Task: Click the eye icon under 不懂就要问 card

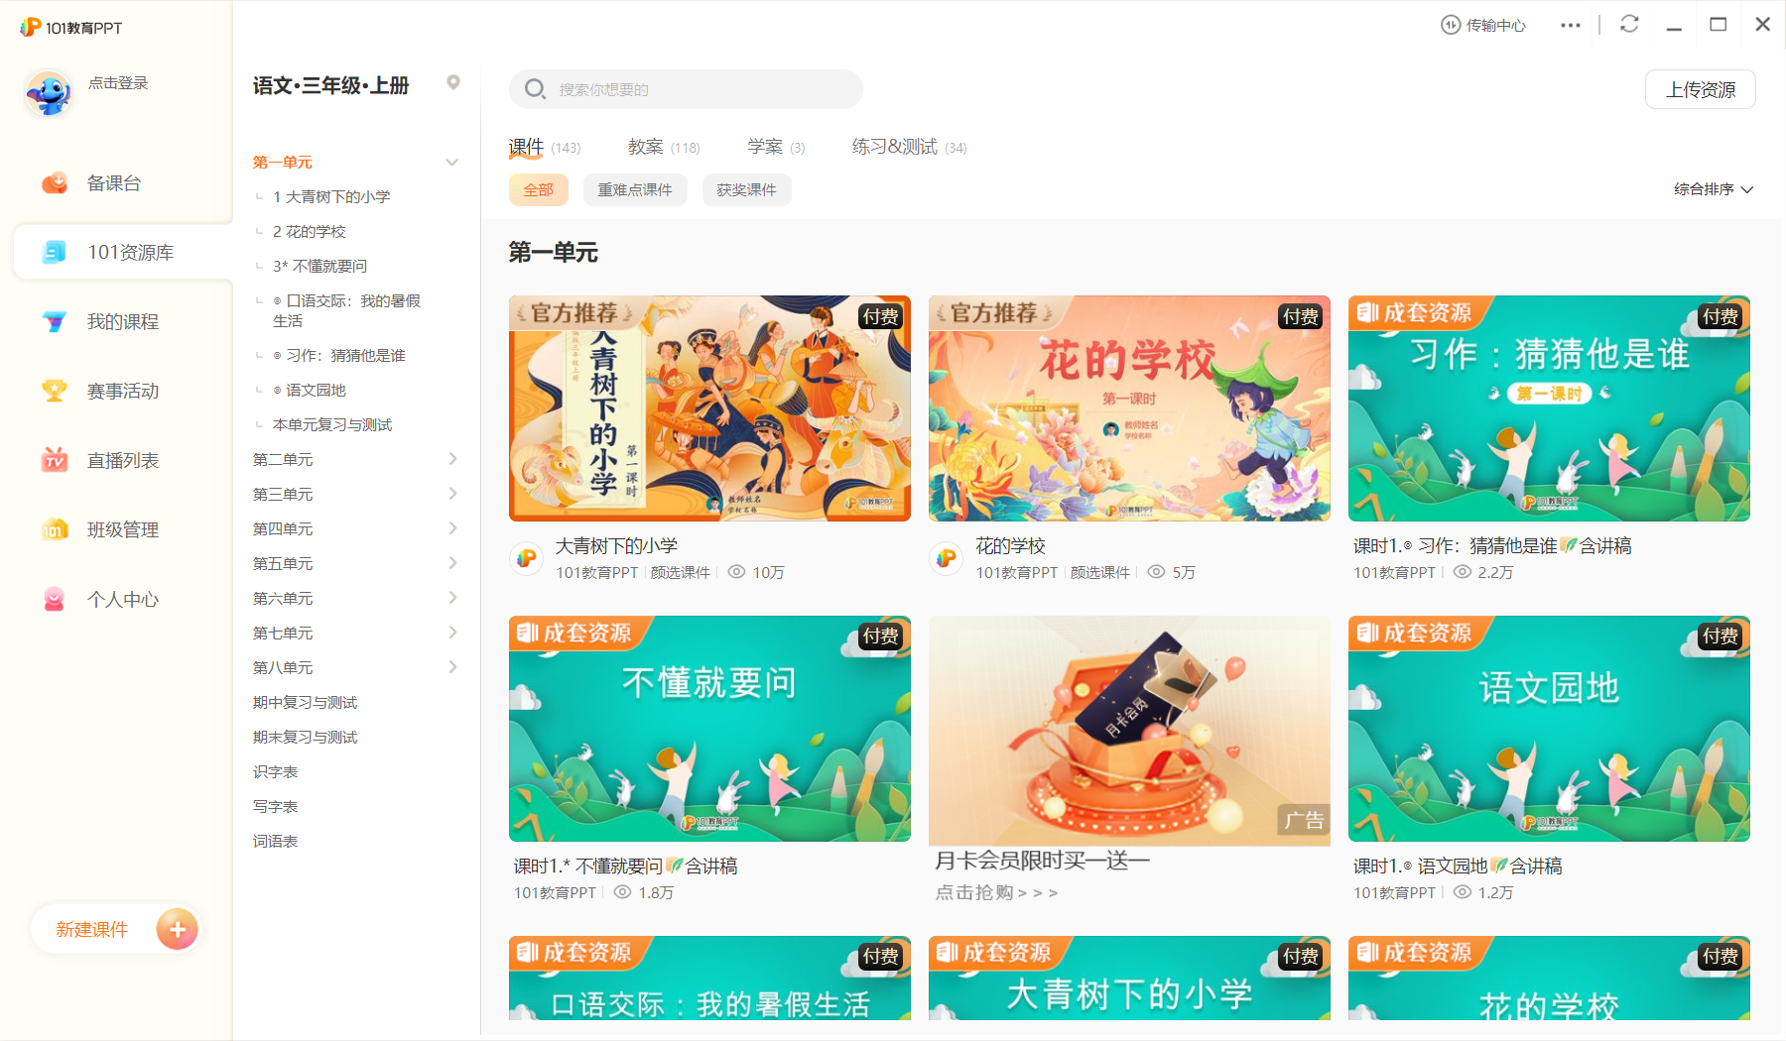Action: pos(622,892)
